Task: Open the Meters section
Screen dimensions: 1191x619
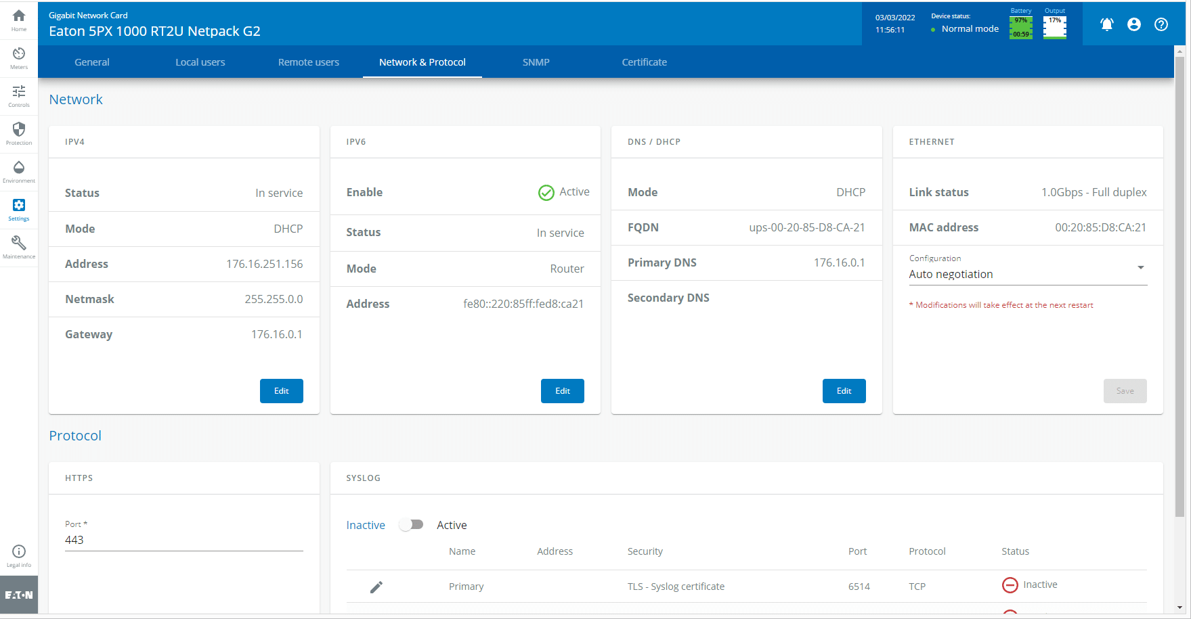Action: coord(19,58)
